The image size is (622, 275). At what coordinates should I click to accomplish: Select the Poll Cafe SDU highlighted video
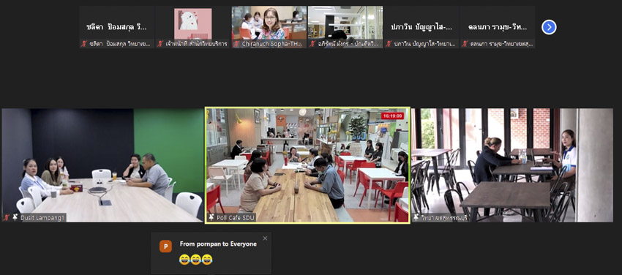point(307,165)
